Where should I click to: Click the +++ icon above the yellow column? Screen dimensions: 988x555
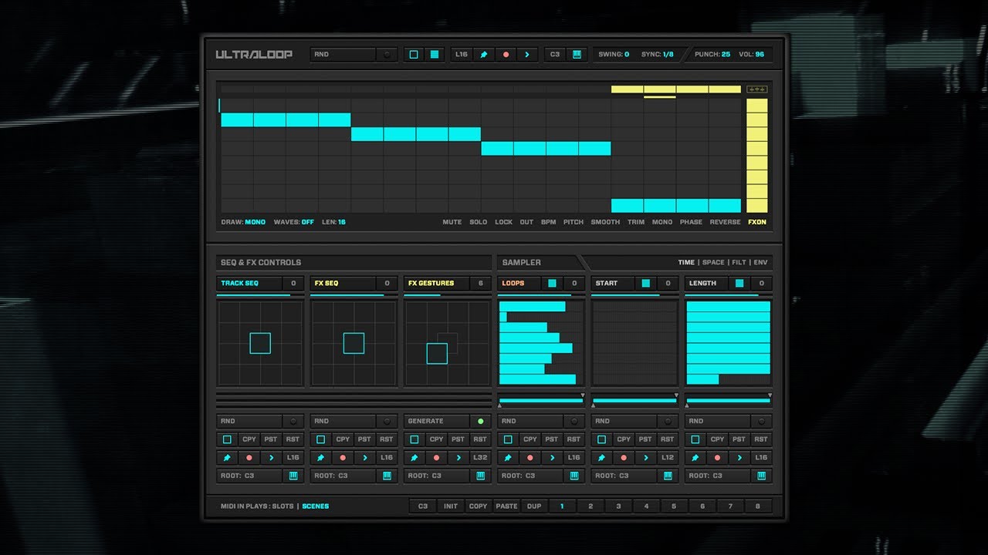coord(756,89)
